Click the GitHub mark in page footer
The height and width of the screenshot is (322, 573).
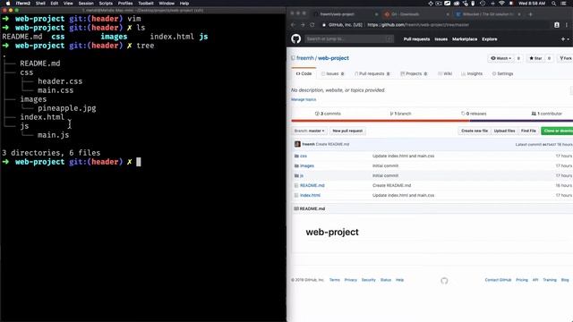coord(444,280)
